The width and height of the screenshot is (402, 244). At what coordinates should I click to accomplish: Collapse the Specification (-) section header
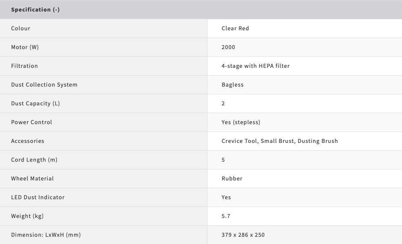click(x=35, y=9)
